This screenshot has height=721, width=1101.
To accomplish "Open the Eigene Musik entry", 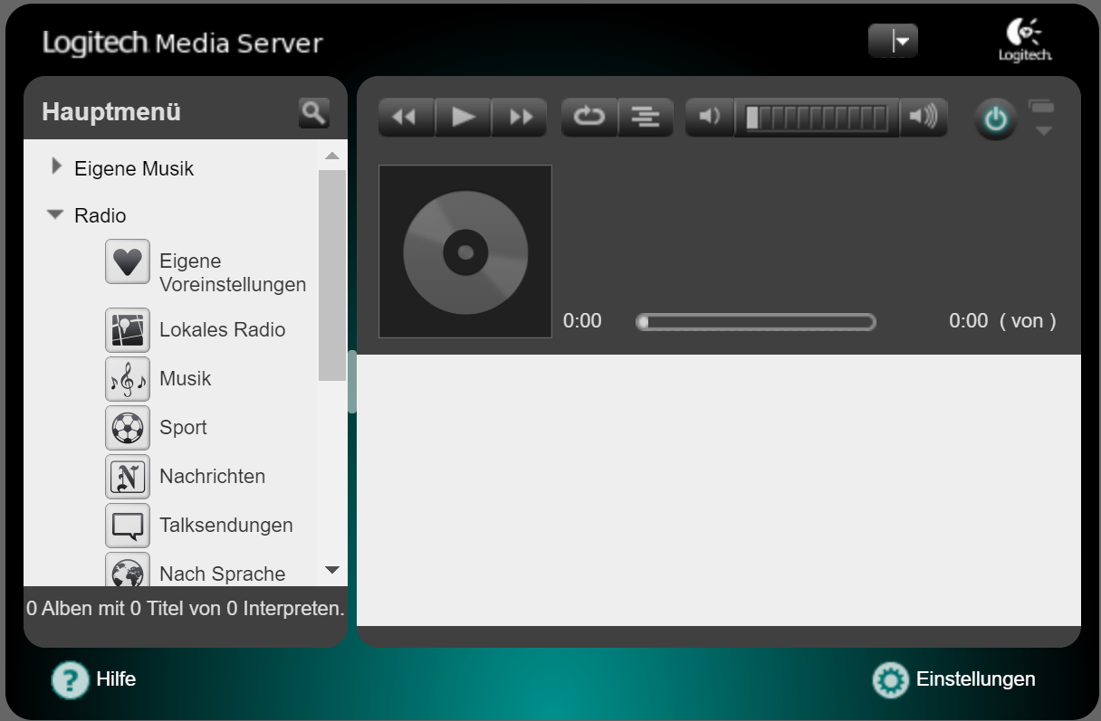I will click(x=134, y=168).
